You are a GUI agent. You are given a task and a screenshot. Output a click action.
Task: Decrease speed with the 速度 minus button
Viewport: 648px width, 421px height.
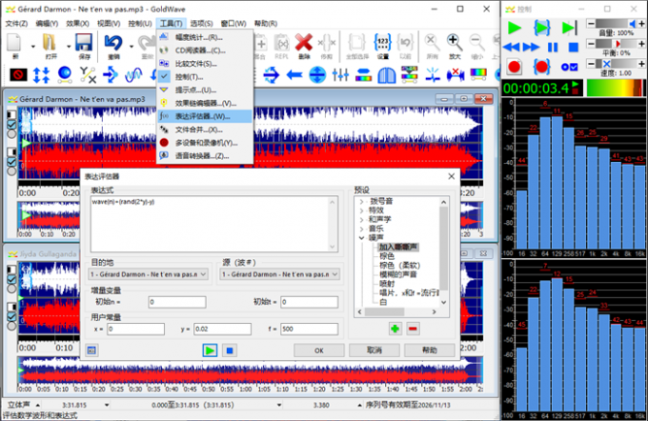coord(592,64)
